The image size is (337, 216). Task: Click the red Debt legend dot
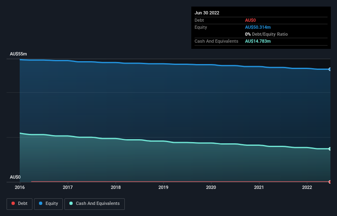13,203
